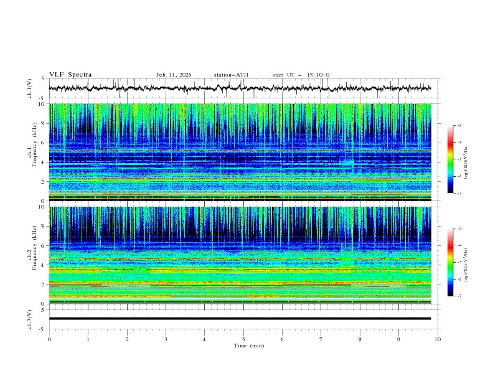Viewport: 493px width, 381px height.
Task: Click time axis tick label "0"
Action: (x=49, y=339)
